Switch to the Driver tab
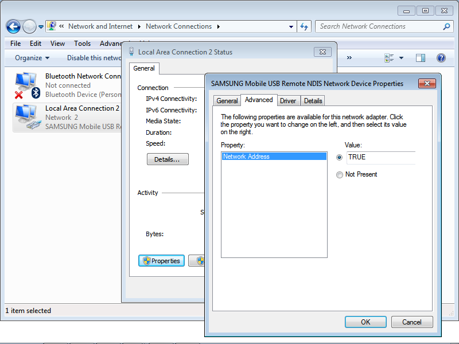 288,101
